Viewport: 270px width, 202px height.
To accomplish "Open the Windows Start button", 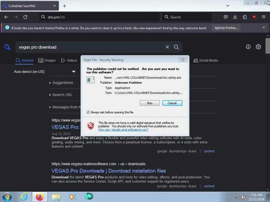I will click(x=7, y=197).
